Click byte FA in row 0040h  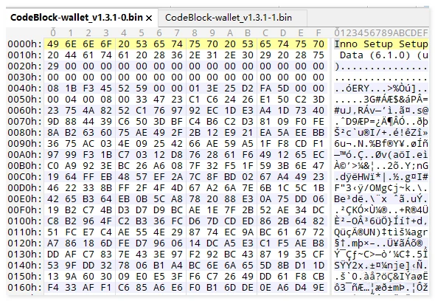(x=265, y=89)
